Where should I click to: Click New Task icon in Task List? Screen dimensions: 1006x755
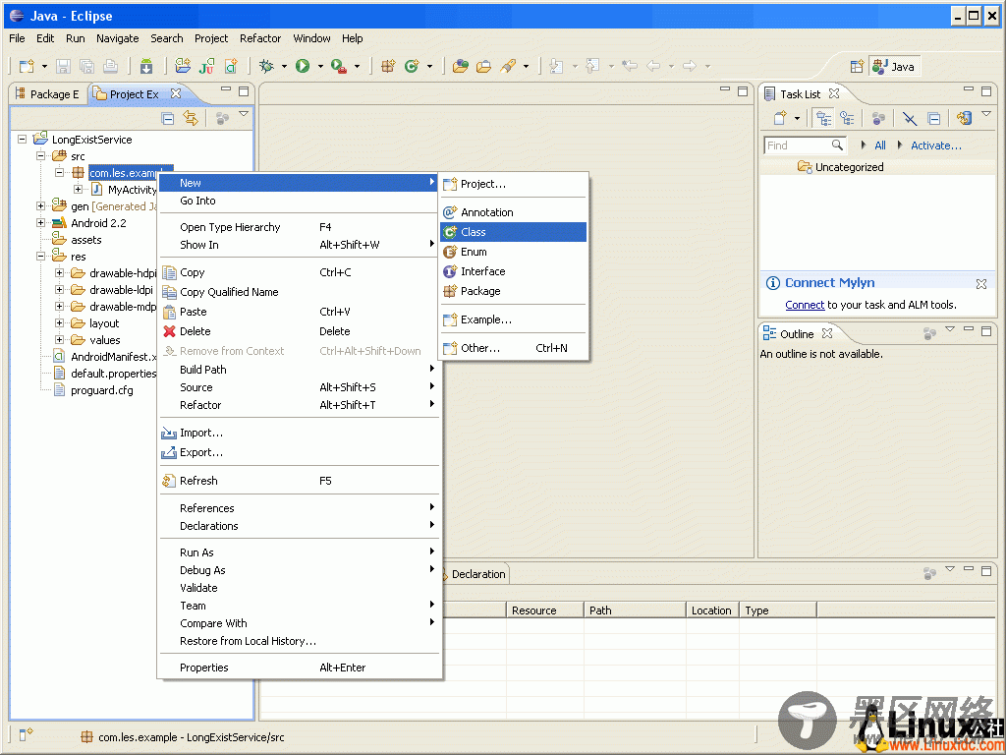point(779,118)
